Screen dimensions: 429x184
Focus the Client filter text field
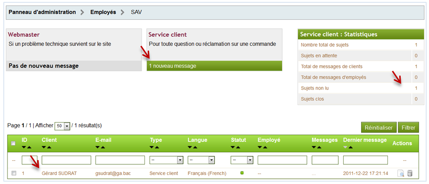coord(66,160)
